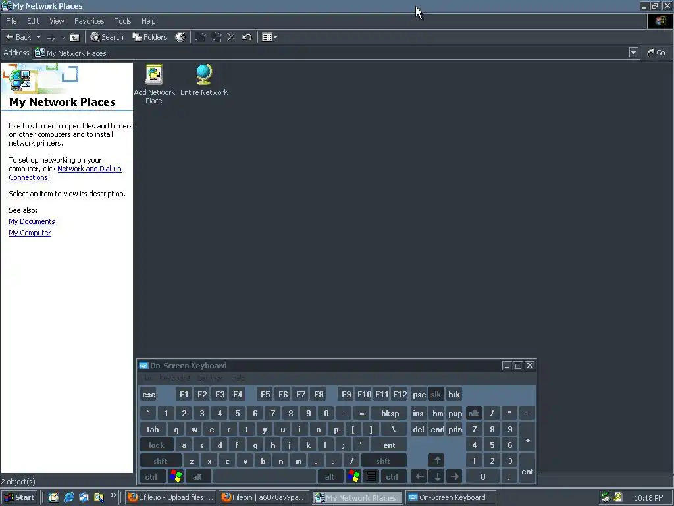
Task: Click the Copy To toolbar icon
Action: point(216,37)
